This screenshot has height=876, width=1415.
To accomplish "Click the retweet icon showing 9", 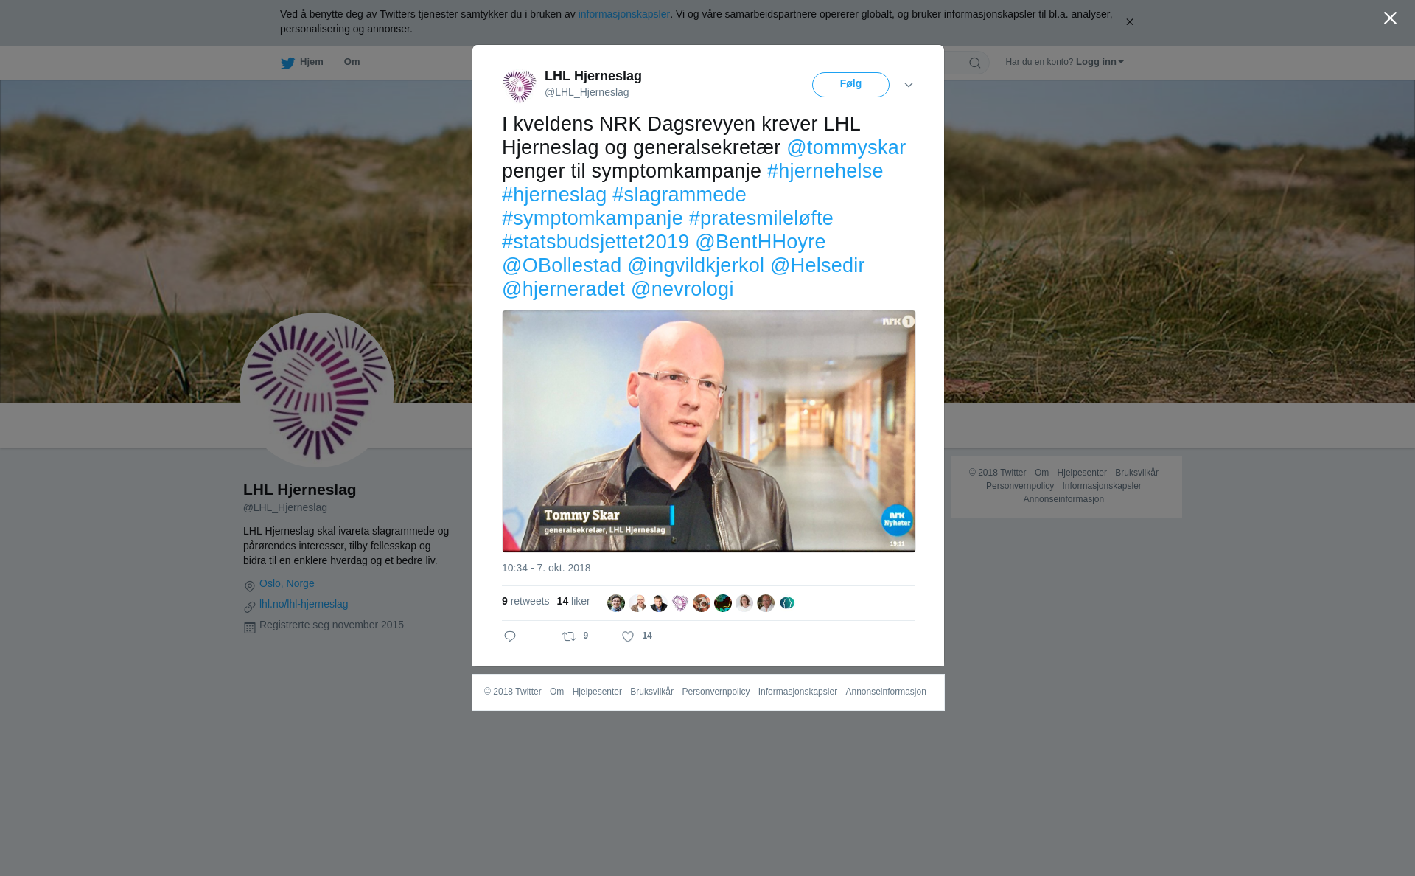I will coord(569,636).
